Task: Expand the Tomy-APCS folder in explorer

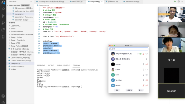Action: [16, 43]
